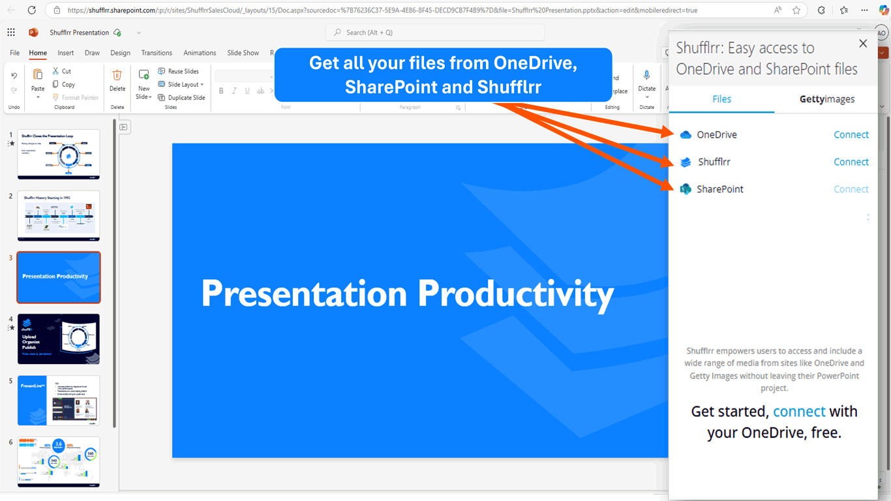Open Reuse Slides
The height and width of the screenshot is (501, 891).
[178, 71]
